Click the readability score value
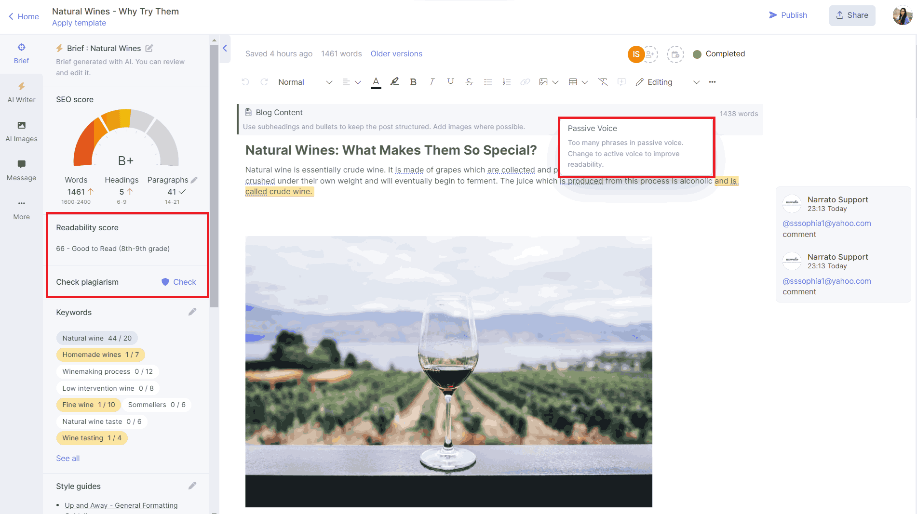Viewport: 917px width, 514px height. pos(113,249)
